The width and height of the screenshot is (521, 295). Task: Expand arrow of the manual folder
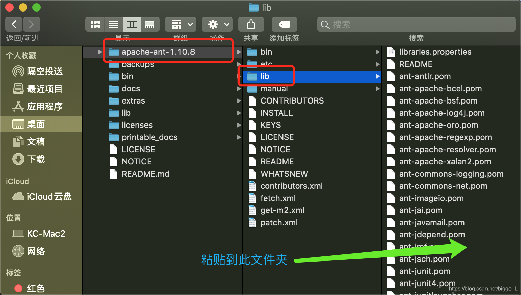377,89
